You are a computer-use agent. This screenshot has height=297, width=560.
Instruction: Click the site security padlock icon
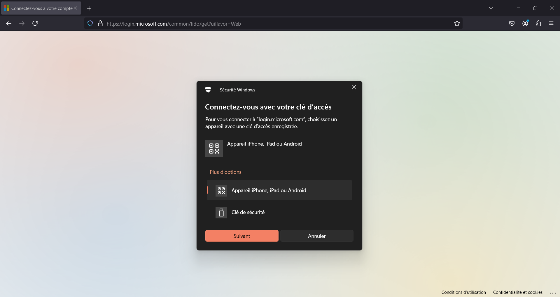(x=100, y=24)
